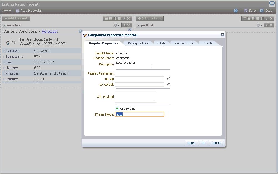
Task: Click the cloudy weather condition icon
Action: click(x=11, y=42)
